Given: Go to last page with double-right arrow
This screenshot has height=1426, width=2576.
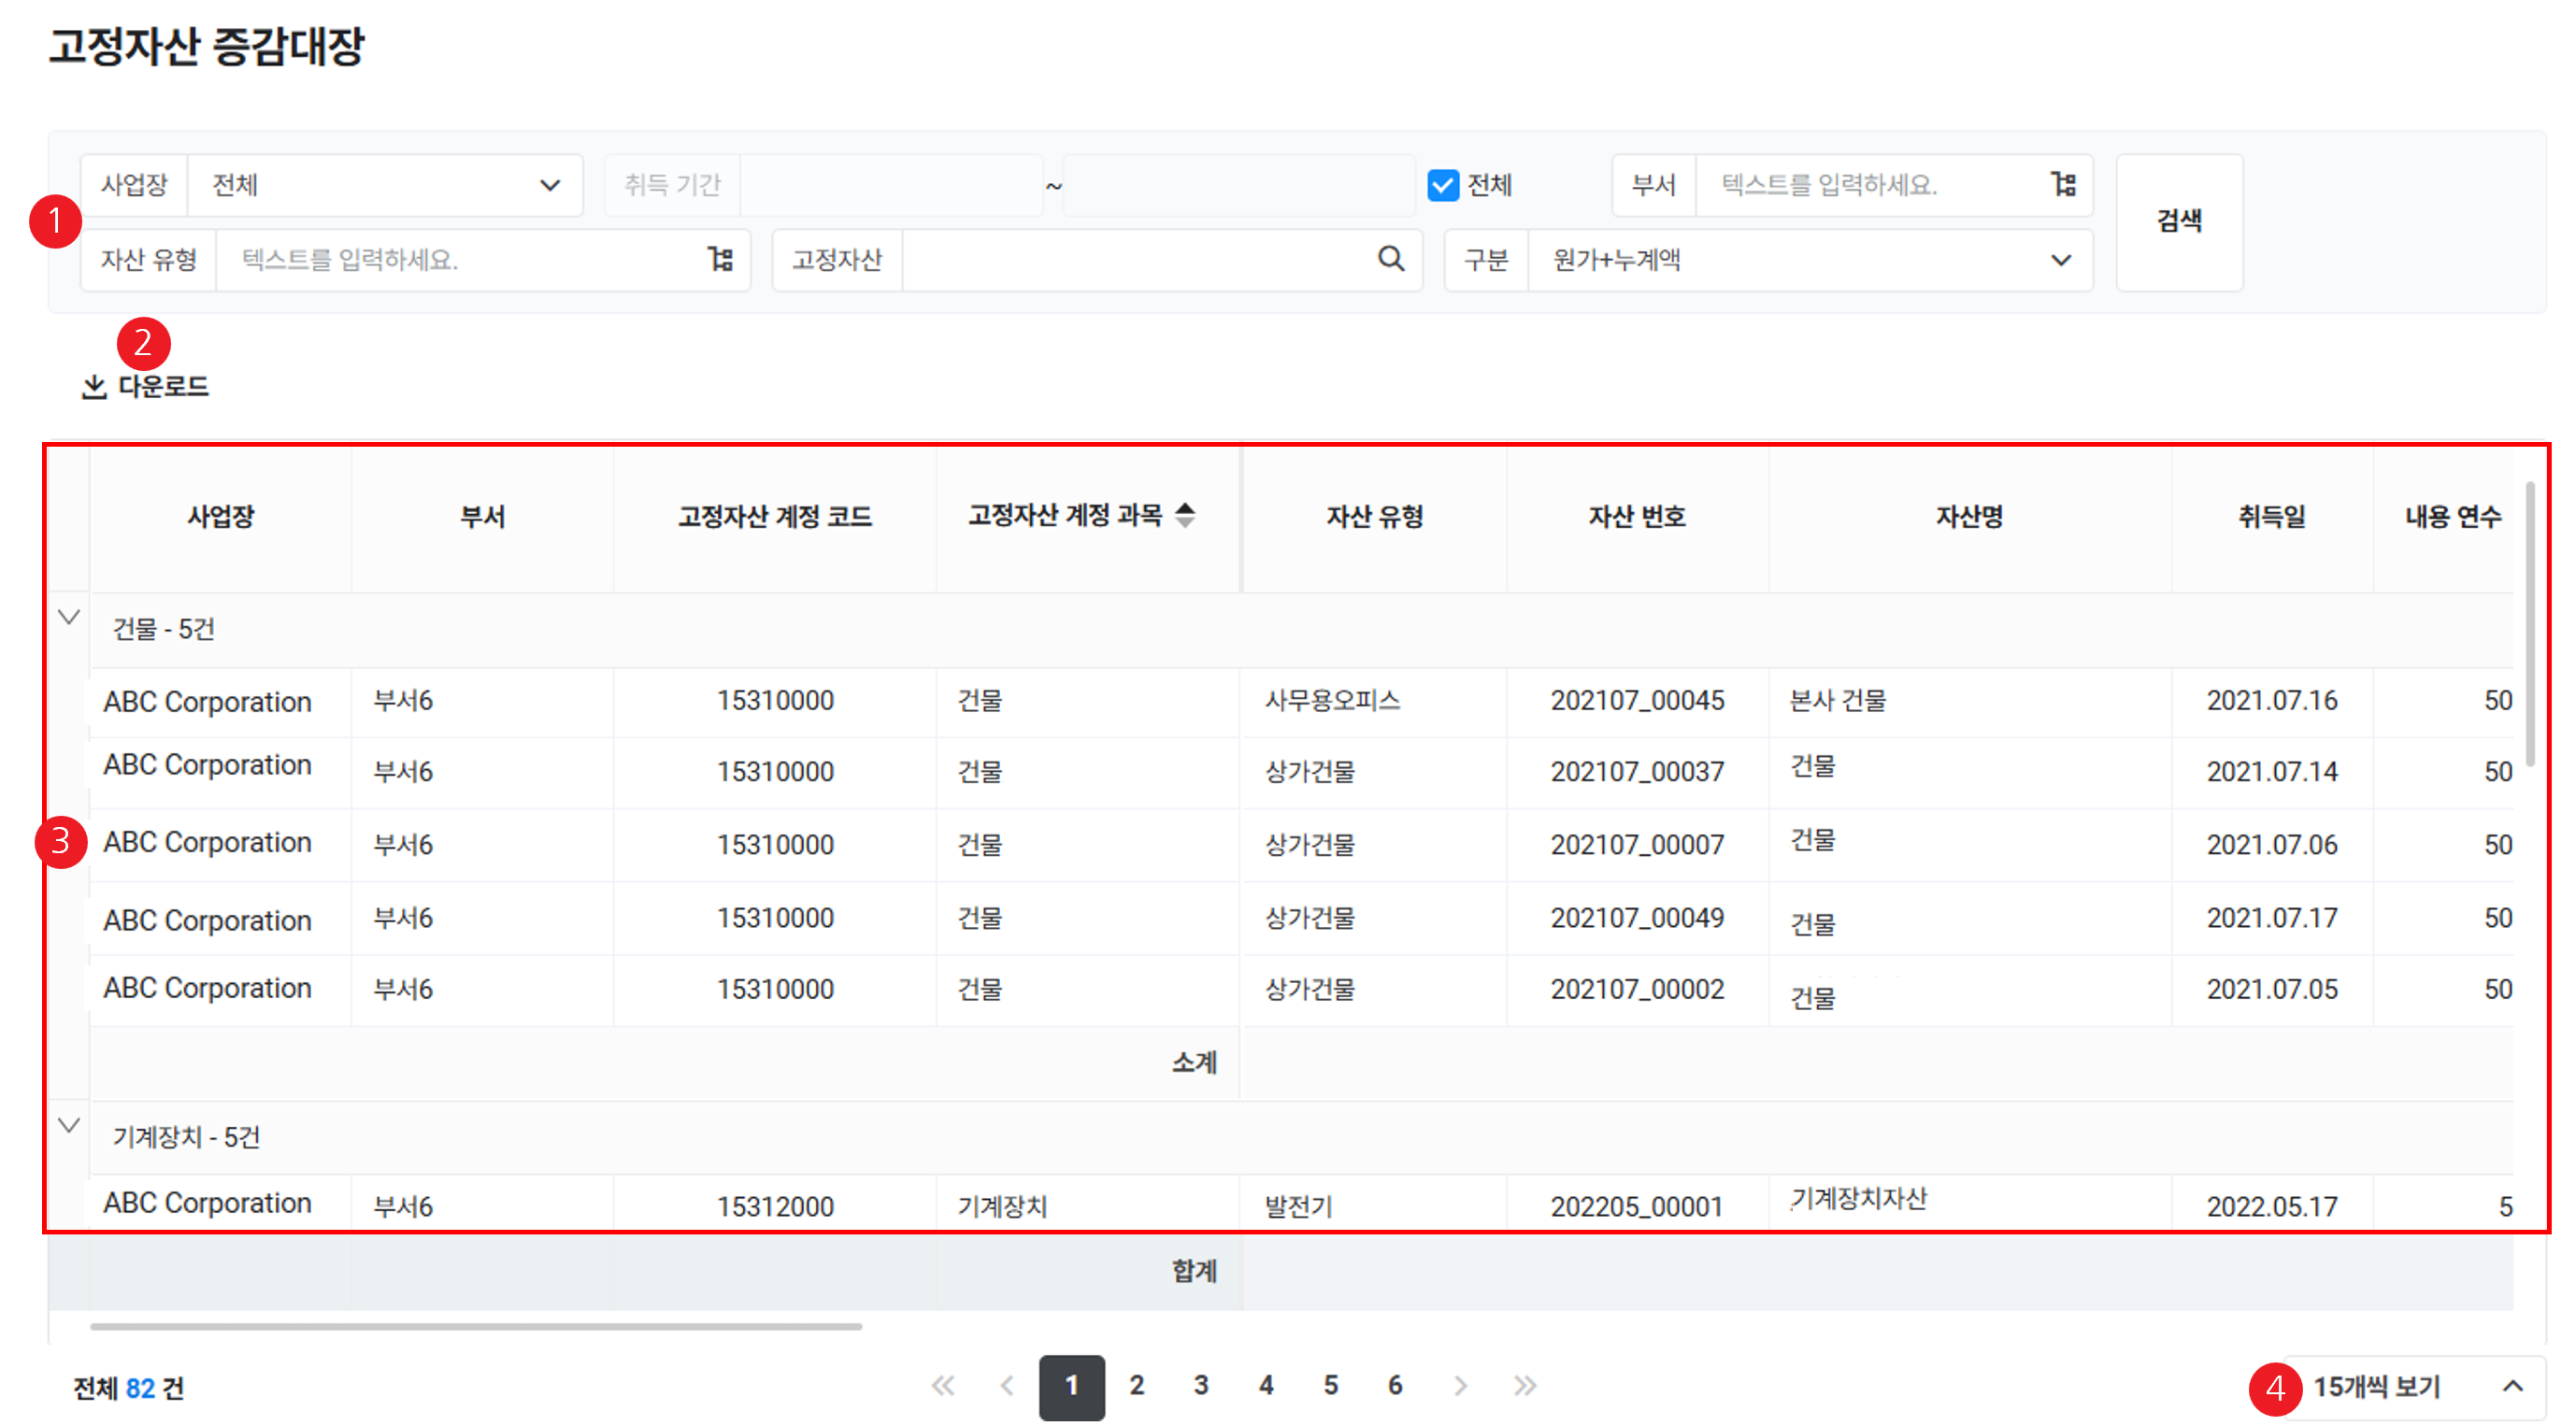Looking at the screenshot, I should point(1524,1386).
